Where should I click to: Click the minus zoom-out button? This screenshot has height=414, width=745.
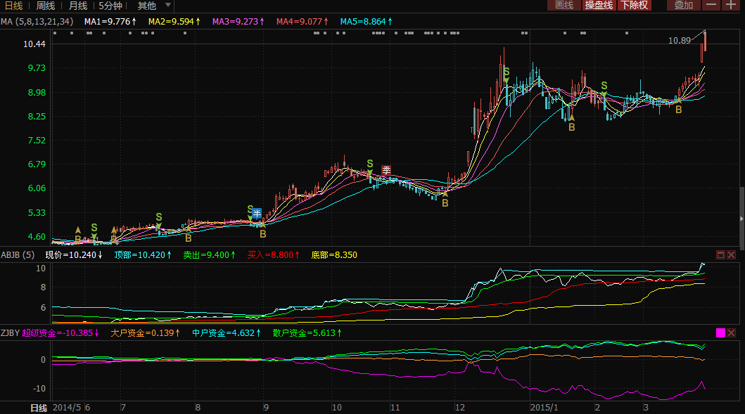coord(712,6)
